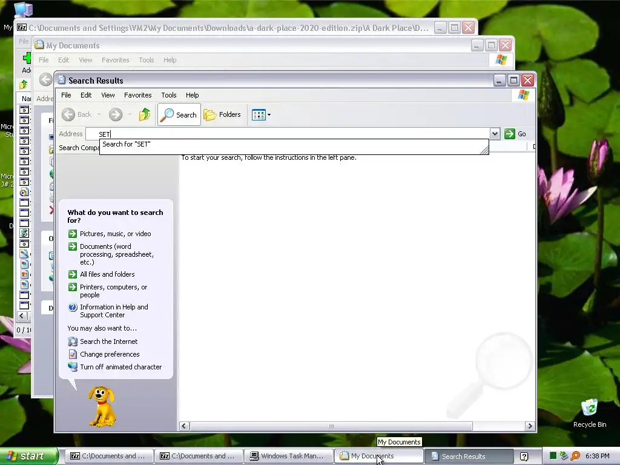The height and width of the screenshot is (465, 620).
Task: Click the 7-Zip window title bar path
Action: pos(228,28)
